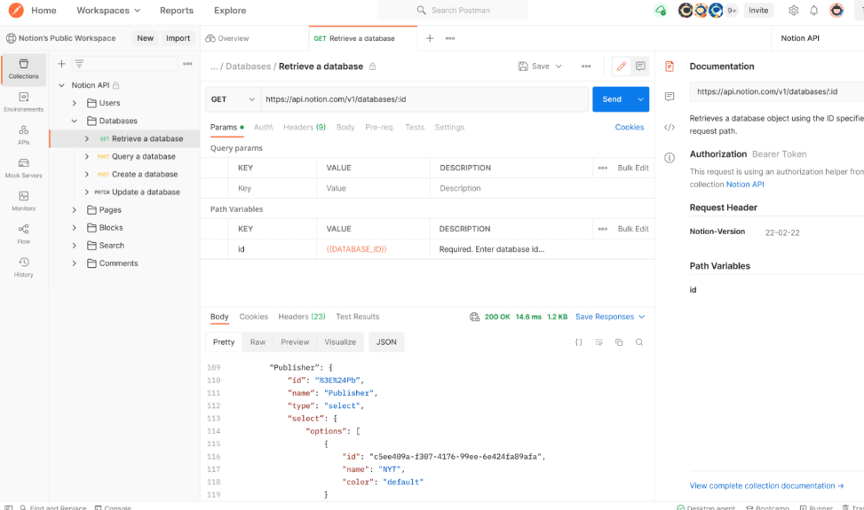The height and width of the screenshot is (510, 864).
Task: Open new request tab with plus icon
Action: pos(430,38)
